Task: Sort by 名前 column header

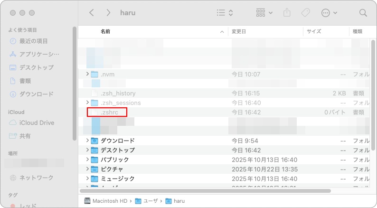Action: [105, 31]
